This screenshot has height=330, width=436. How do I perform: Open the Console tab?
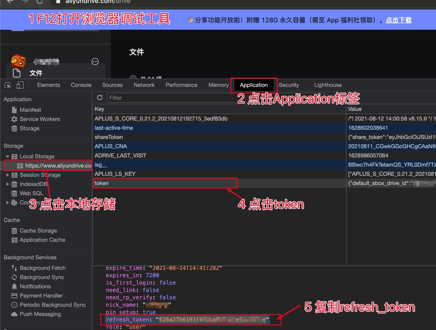tap(81, 85)
